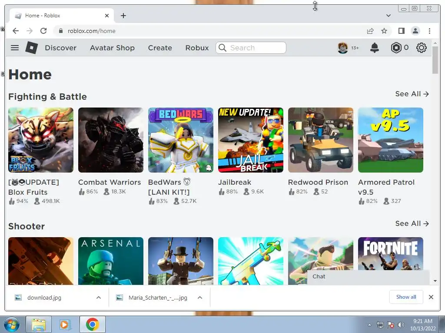
Task: Click the scrollbar down arrow
Action: pyautogui.click(x=435, y=281)
